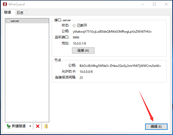Click the allowed IPs value 10.0.0.0/8
The width and height of the screenshot is (173, 135).
86,72
